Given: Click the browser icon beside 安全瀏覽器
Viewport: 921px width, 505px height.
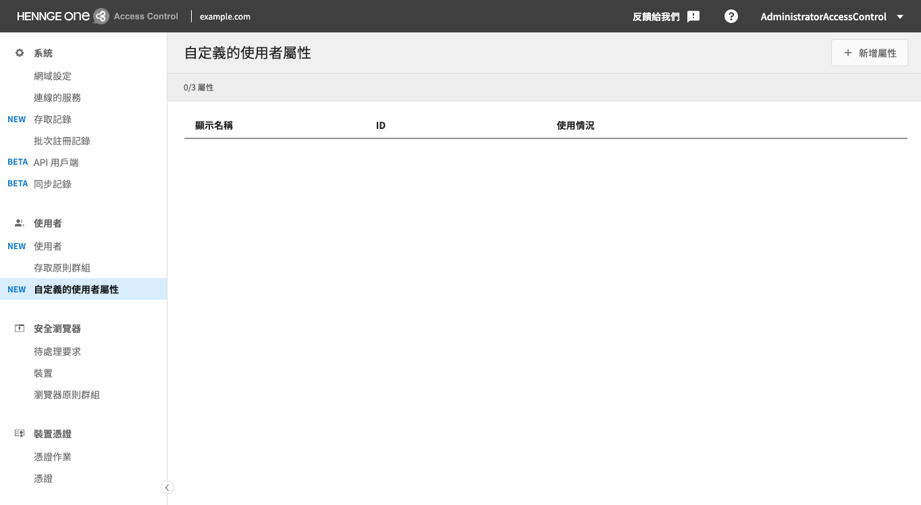Looking at the screenshot, I should tap(20, 328).
